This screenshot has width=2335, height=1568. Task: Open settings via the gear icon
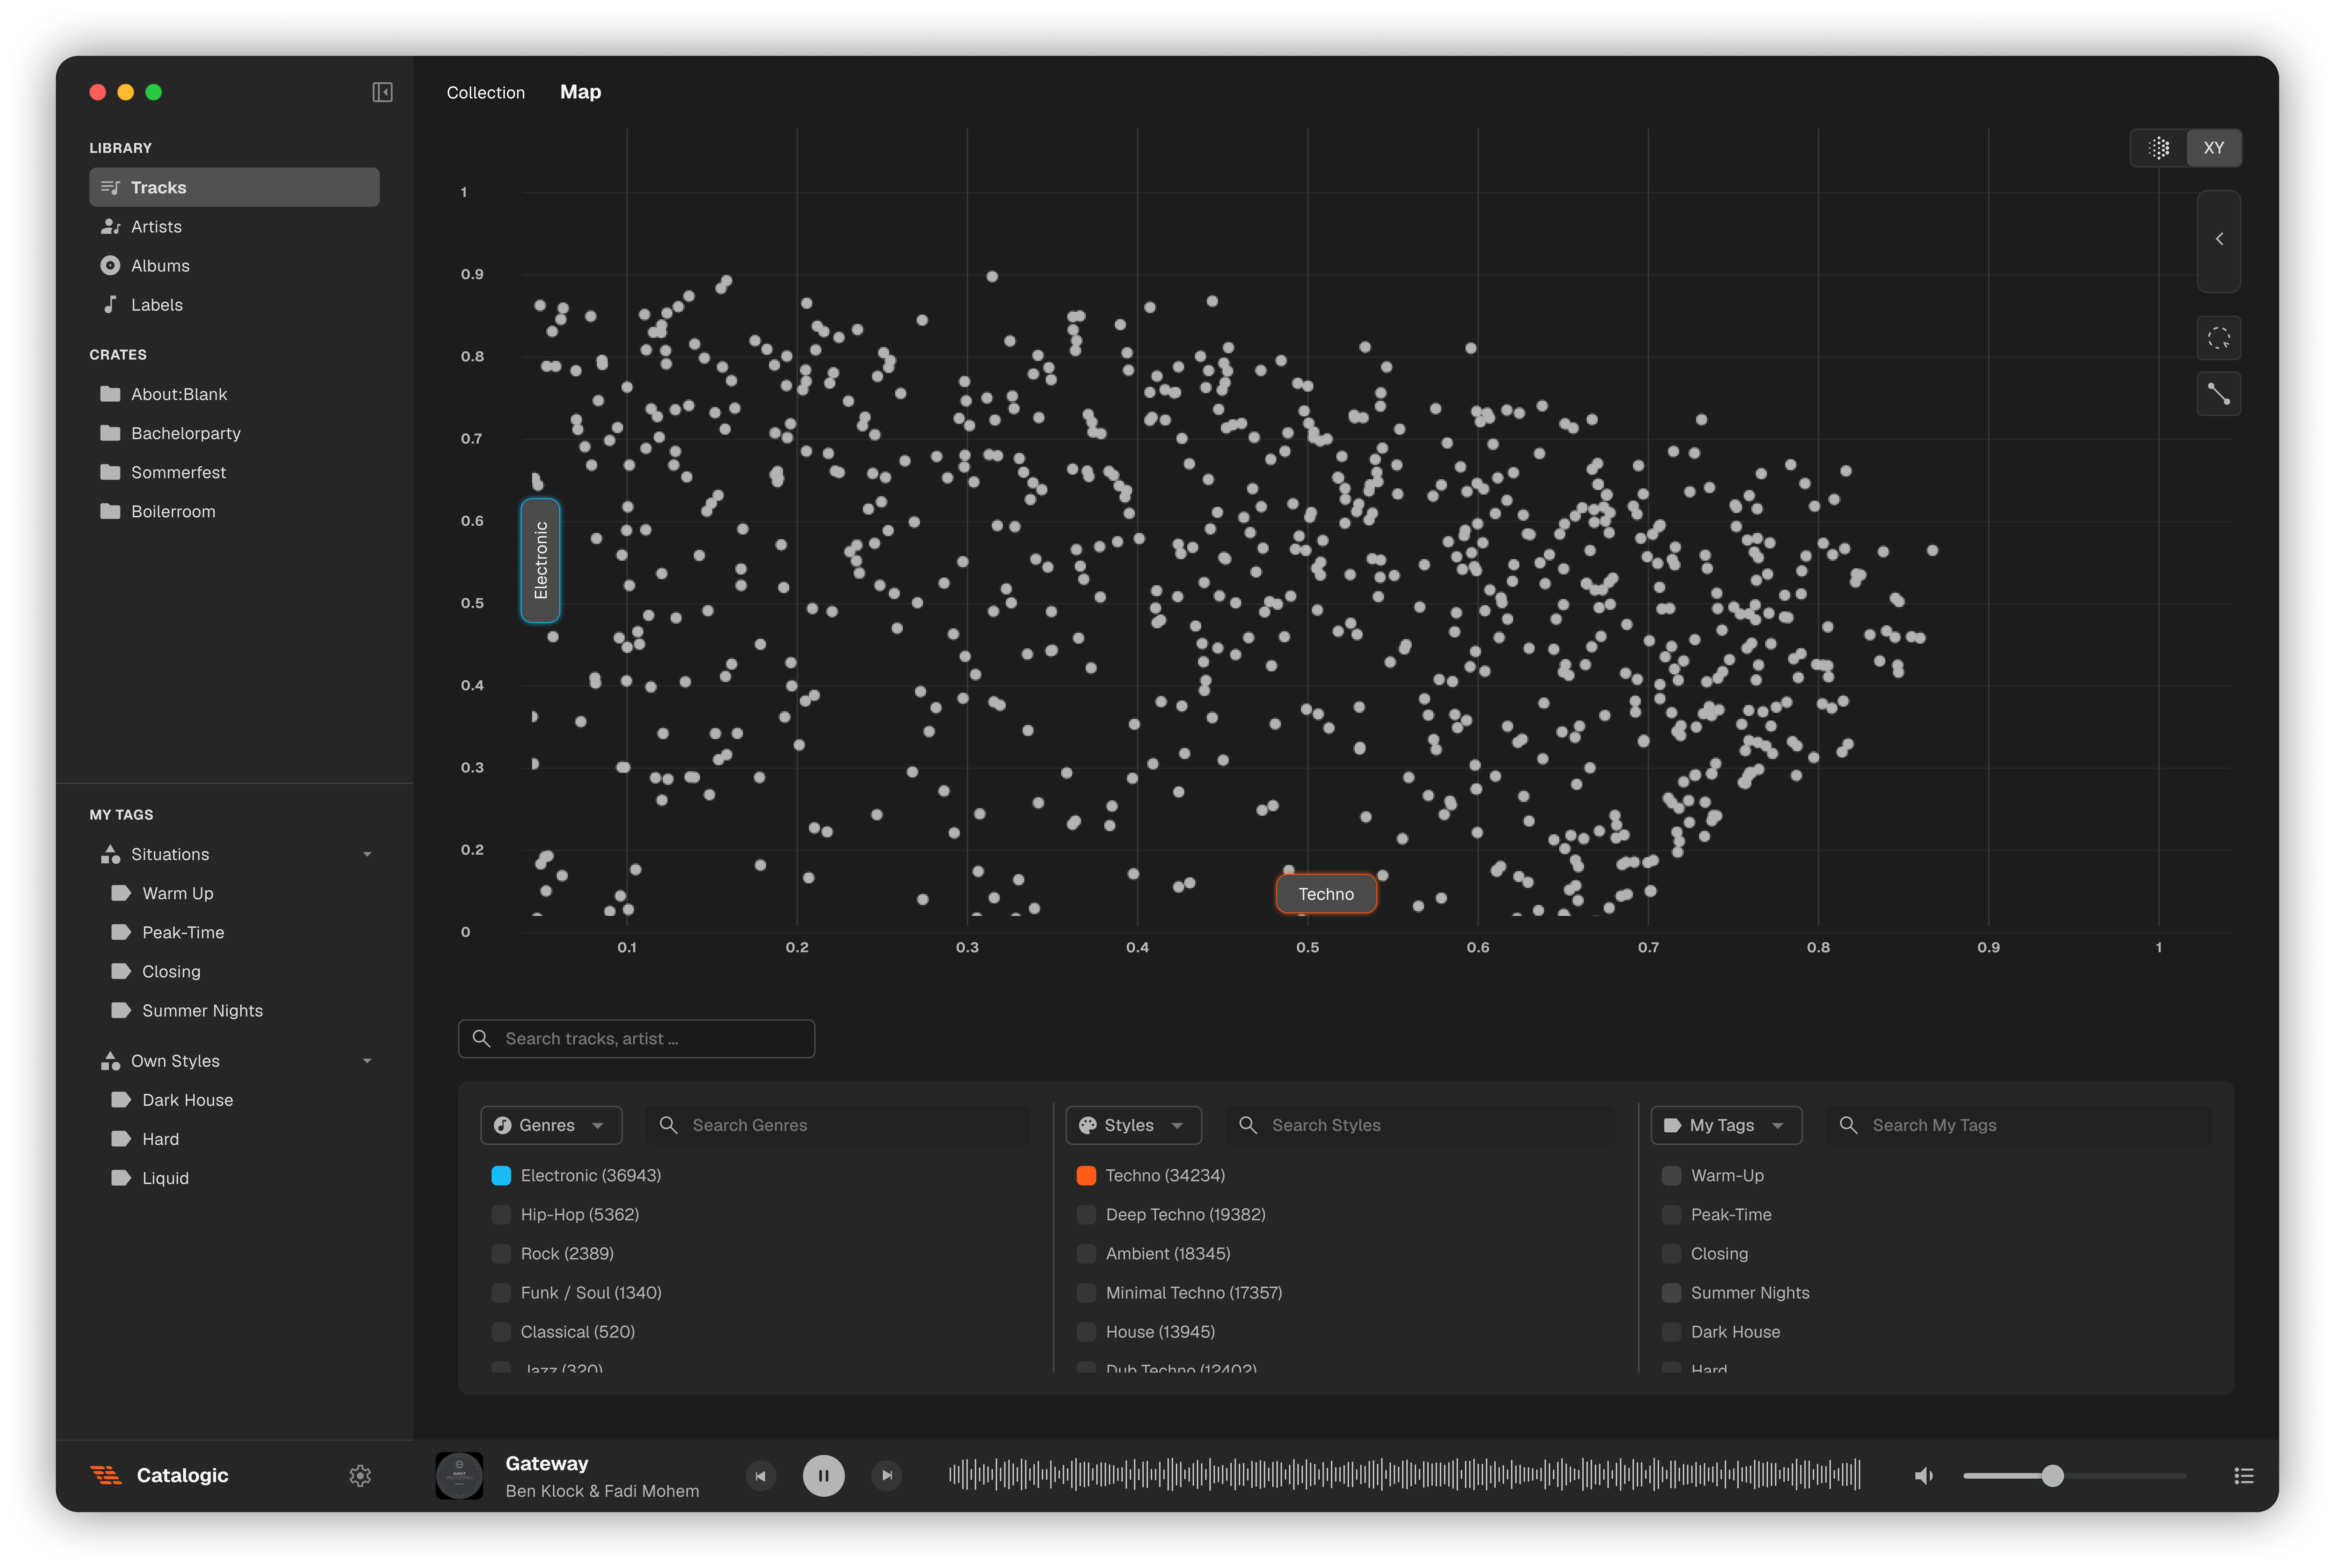click(360, 1475)
